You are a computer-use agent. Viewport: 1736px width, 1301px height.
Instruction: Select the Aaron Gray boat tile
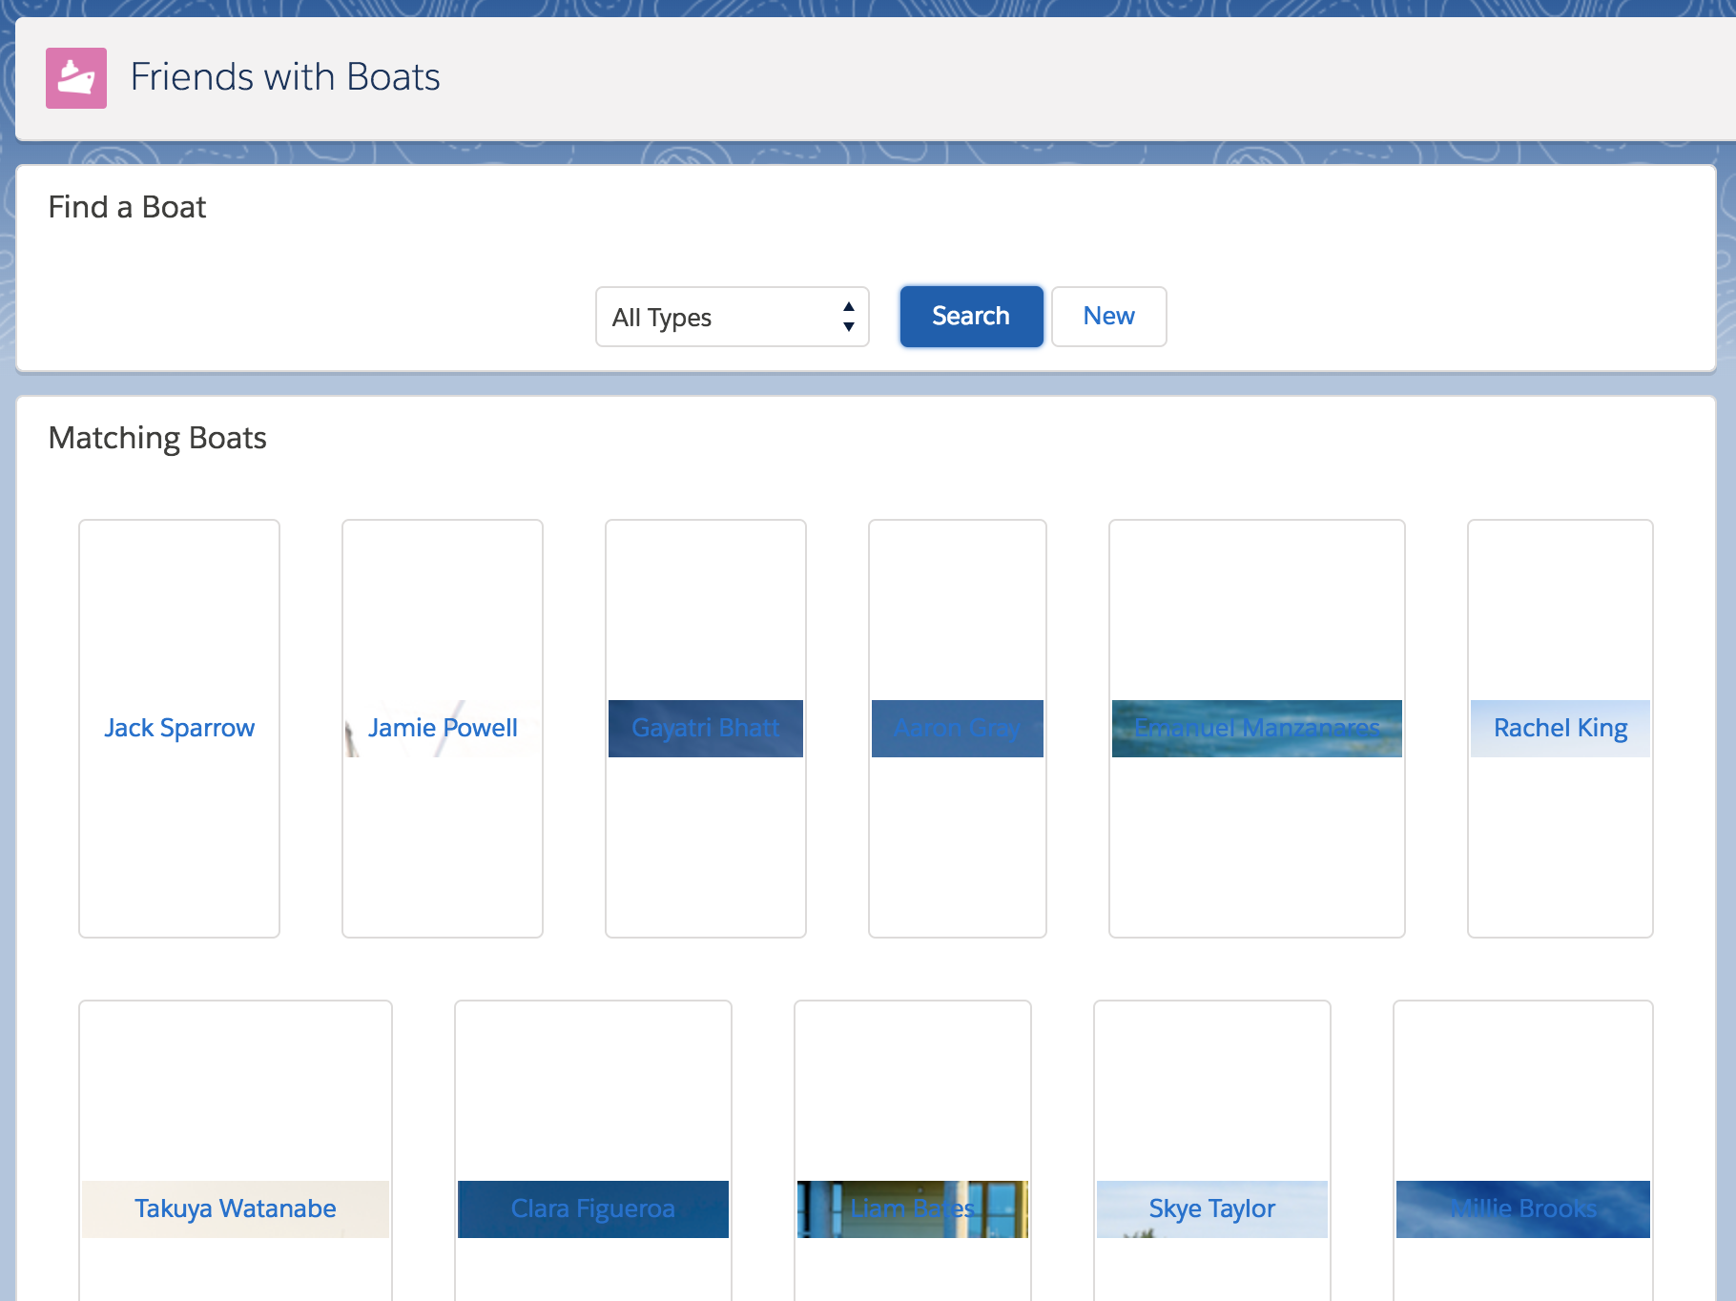pyautogui.click(x=958, y=729)
